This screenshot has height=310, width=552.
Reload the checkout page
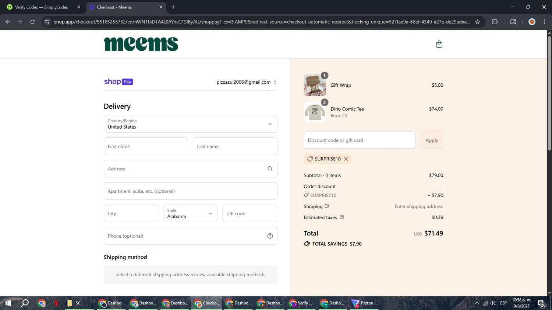pos(32,22)
